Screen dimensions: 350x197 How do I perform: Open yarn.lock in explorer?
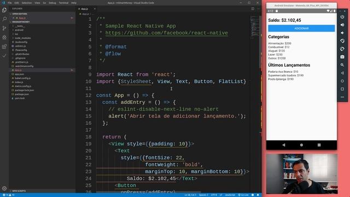point(20,99)
